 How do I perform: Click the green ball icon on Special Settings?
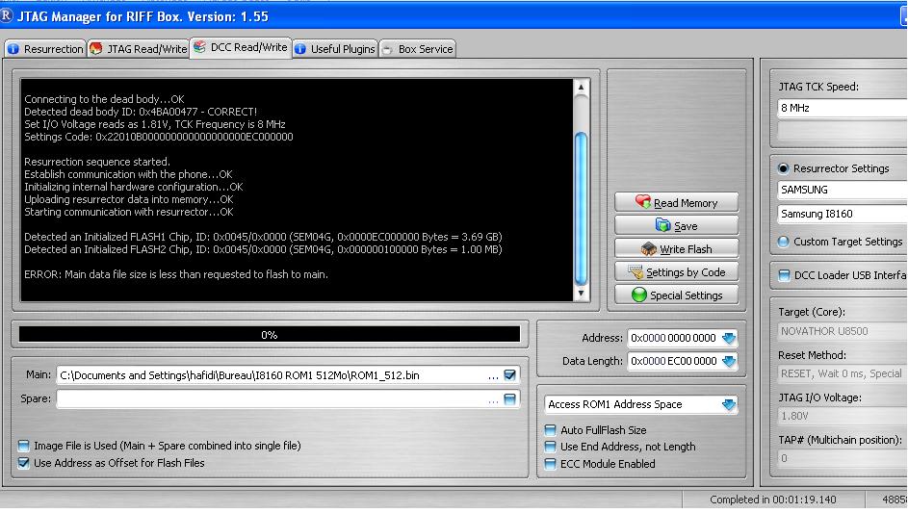(638, 295)
